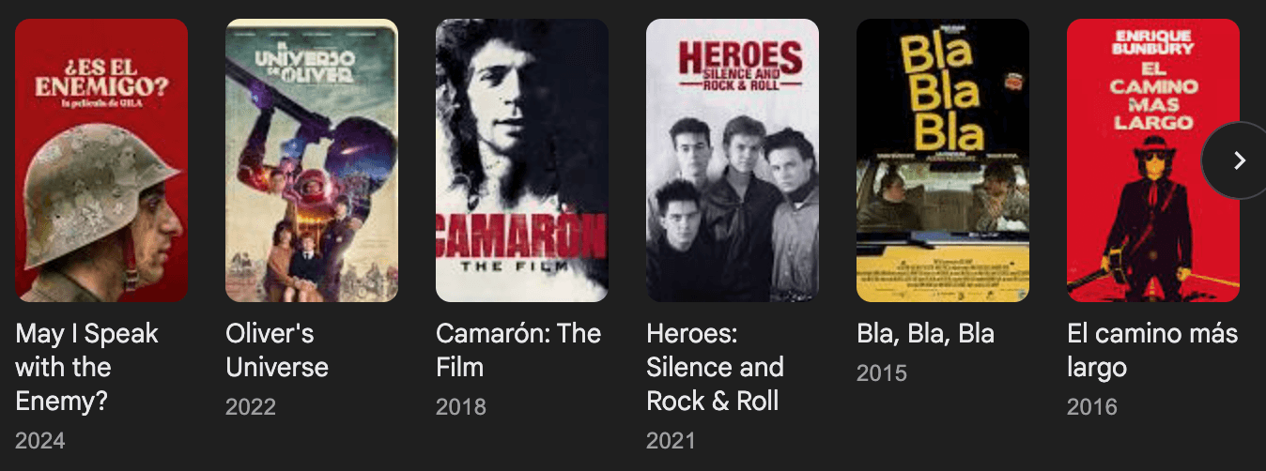Click the 2024 year under Enemy title
1266x471 pixels.
[x=40, y=440]
